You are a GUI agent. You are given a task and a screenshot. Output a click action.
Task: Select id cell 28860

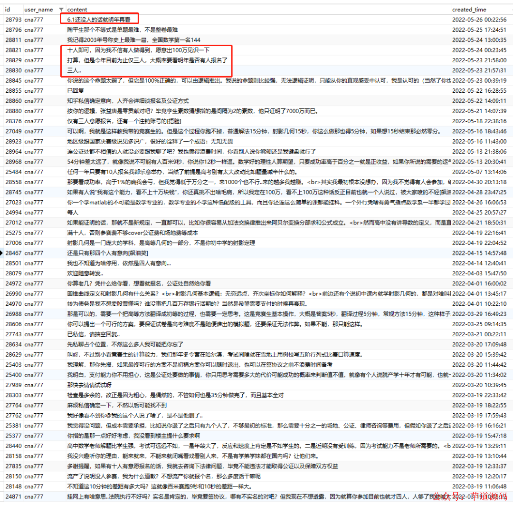click(x=13, y=101)
